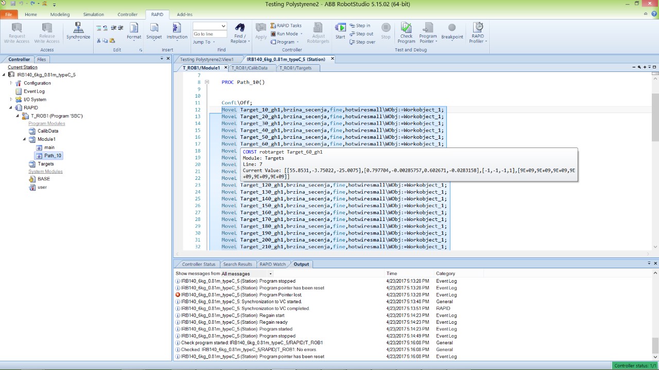Collapse the PROC Path_10 code fold
The width and height of the screenshot is (659, 370).
[207, 82]
